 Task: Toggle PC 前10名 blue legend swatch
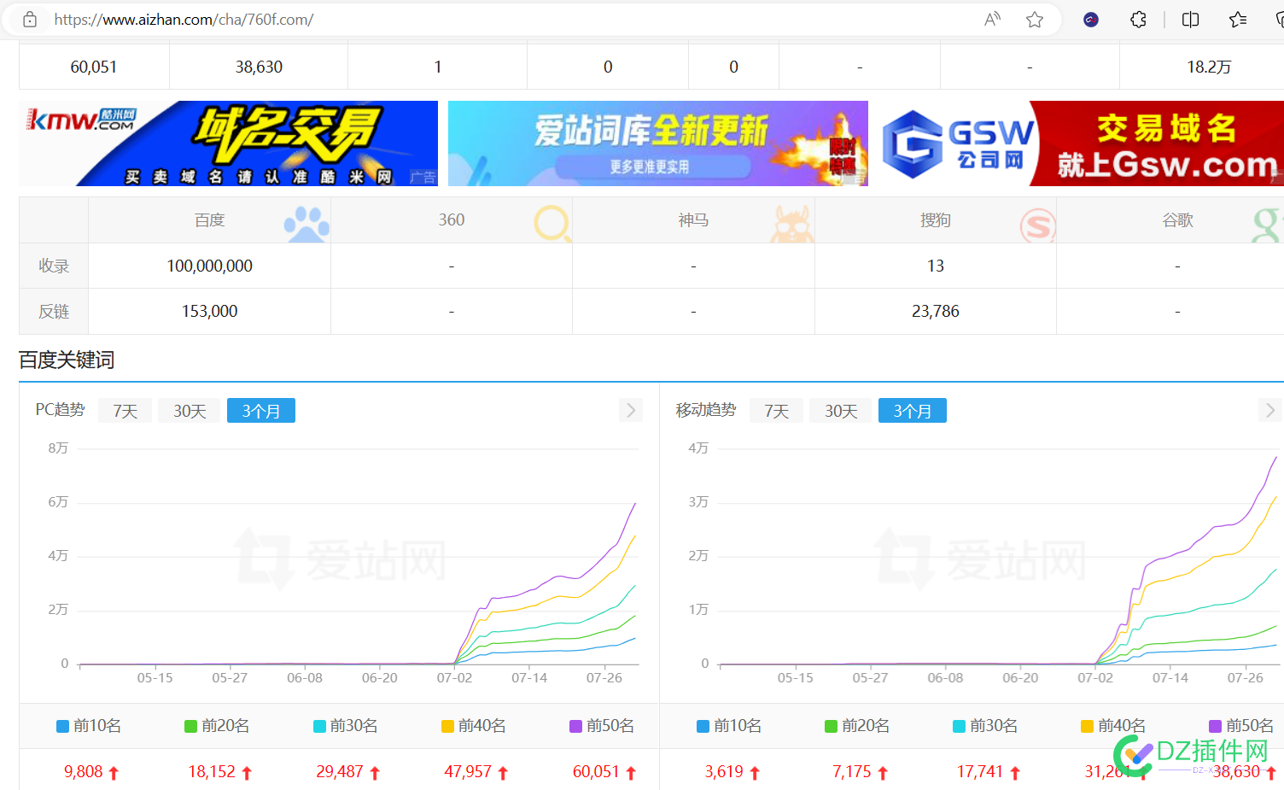tap(62, 726)
